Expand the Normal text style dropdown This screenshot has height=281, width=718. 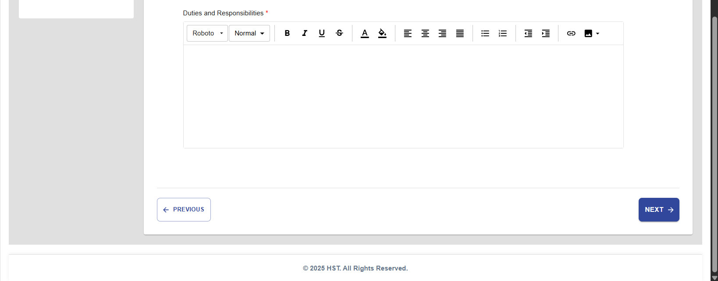tap(249, 33)
